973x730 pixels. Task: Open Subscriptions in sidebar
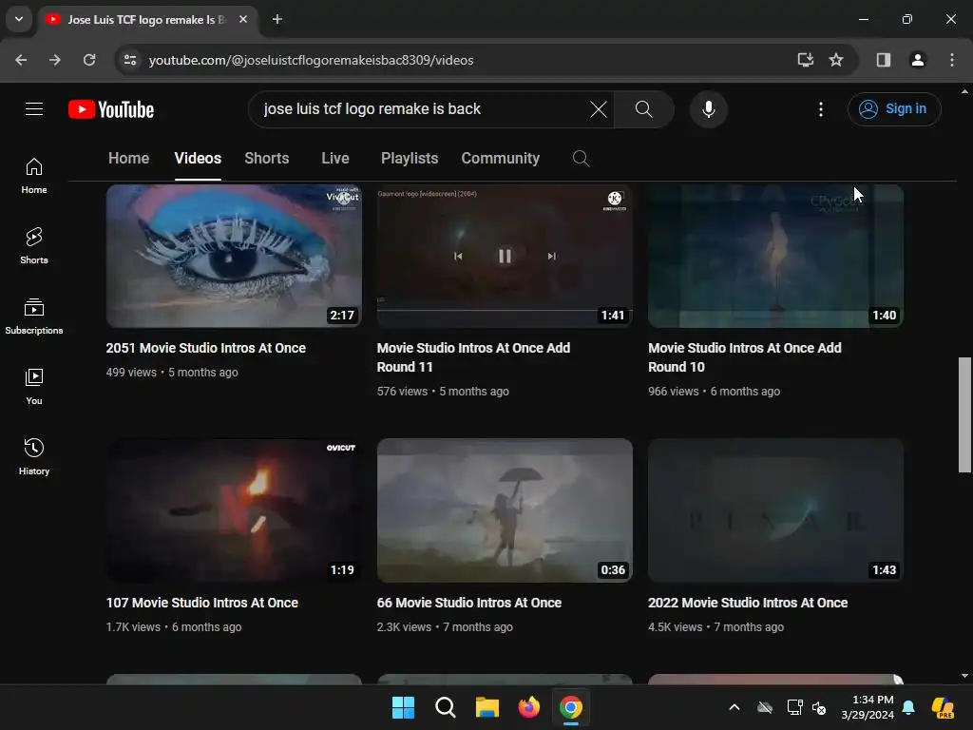pyautogui.click(x=34, y=316)
